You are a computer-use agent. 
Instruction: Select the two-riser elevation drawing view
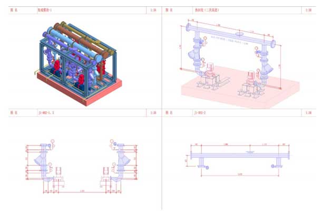click(82, 166)
